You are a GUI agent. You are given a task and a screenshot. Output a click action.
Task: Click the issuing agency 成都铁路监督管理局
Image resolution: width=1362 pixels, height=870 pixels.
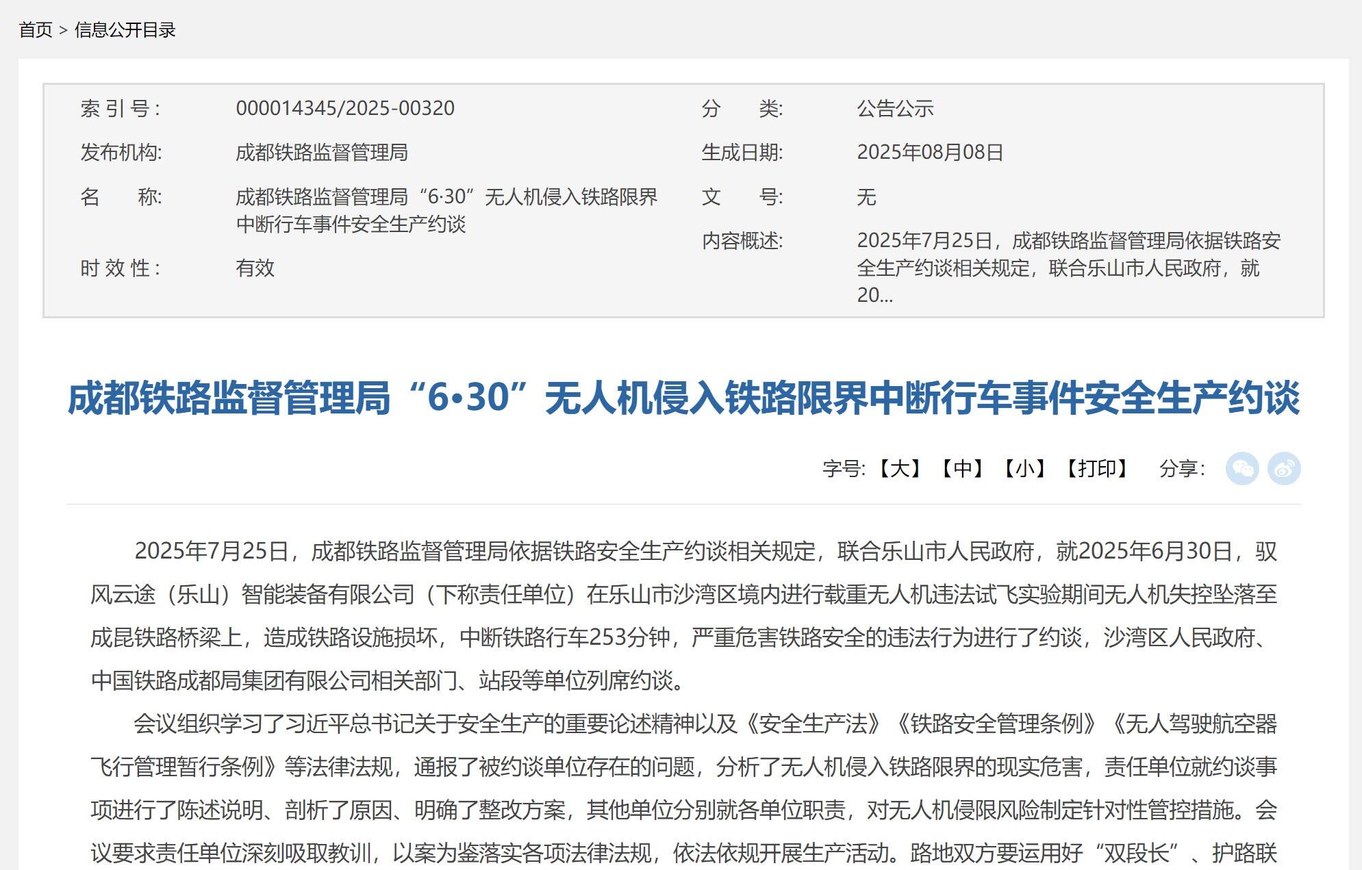[x=321, y=152]
